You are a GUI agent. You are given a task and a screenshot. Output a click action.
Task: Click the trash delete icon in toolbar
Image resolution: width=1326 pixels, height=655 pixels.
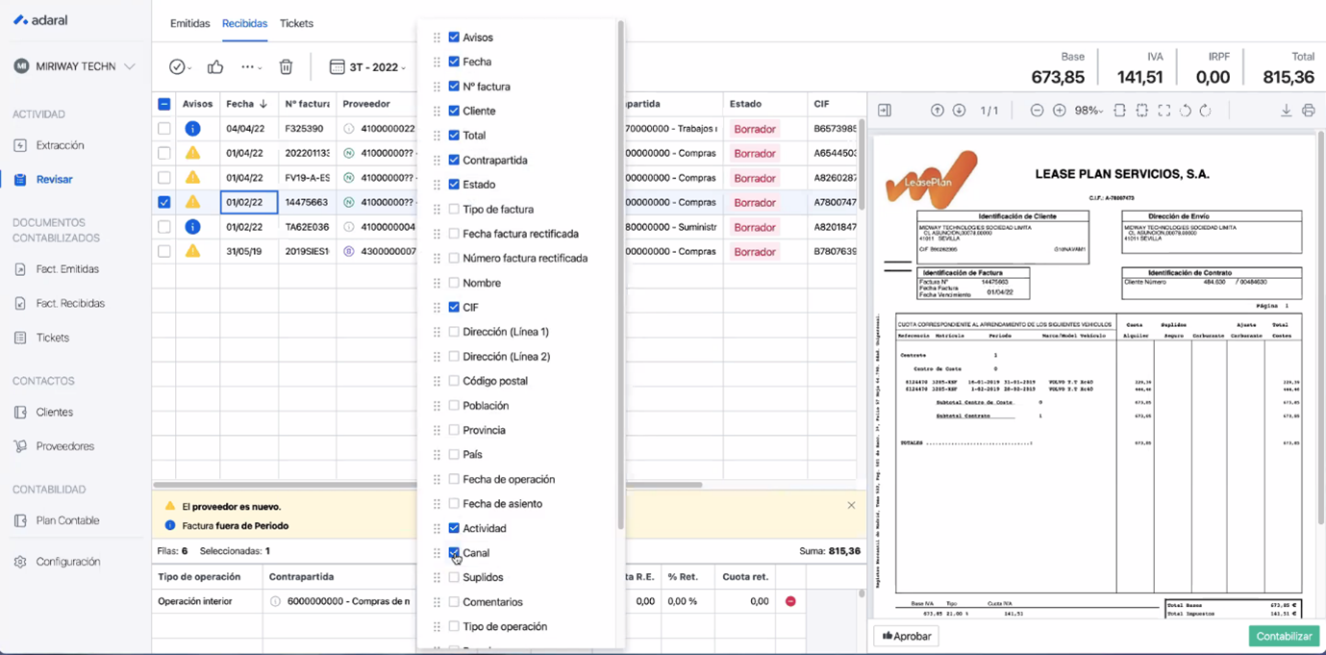286,67
